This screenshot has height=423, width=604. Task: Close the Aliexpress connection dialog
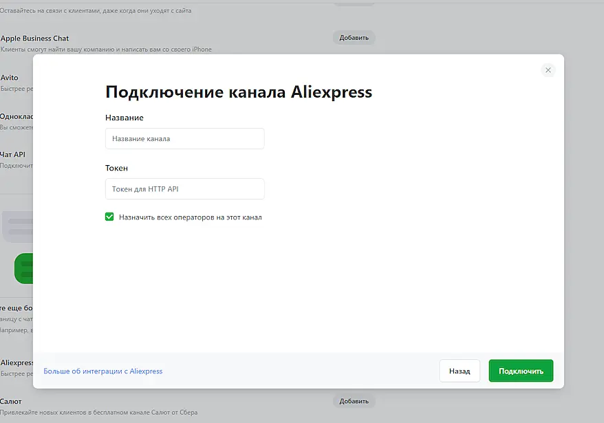click(x=548, y=70)
